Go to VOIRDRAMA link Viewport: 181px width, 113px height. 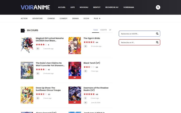pyautogui.click(x=129, y=7)
